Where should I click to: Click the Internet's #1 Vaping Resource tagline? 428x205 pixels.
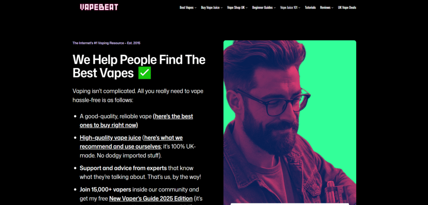pyautogui.click(x=107, y=43)
